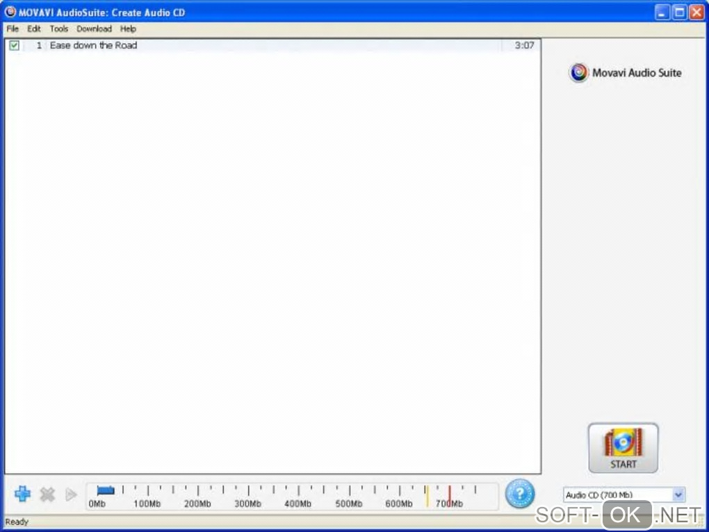Open the File menu
This screenshot has width=709, height=532.
click(13, 29)
